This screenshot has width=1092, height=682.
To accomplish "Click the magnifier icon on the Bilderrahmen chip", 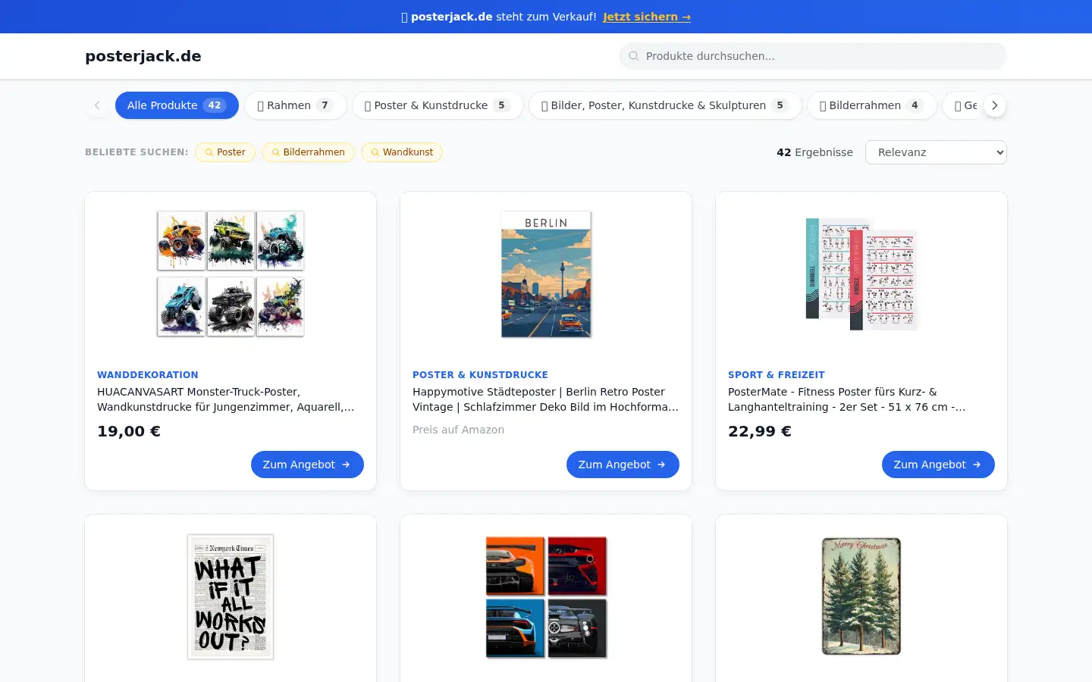I will (x=276, y=152).
